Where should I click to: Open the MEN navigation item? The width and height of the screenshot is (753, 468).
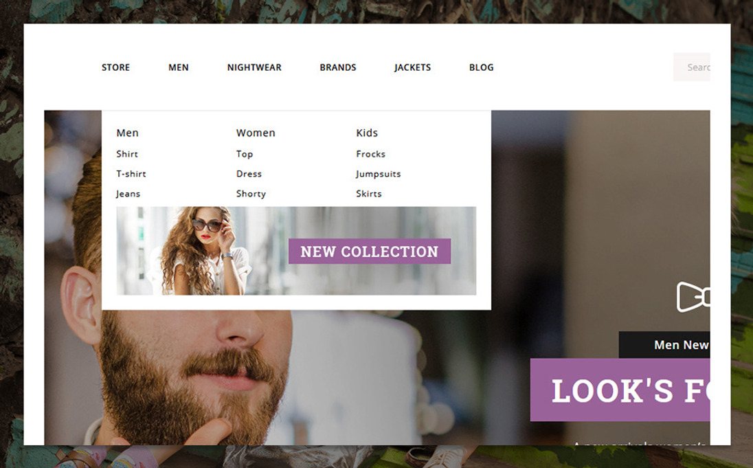[x=179, y=67]
